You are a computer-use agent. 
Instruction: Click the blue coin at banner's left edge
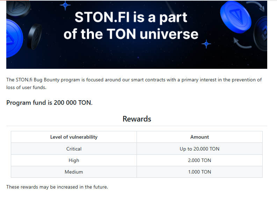pos(13,37)
